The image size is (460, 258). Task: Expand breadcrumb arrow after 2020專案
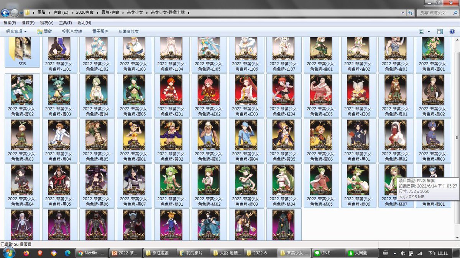click(99, 13)
